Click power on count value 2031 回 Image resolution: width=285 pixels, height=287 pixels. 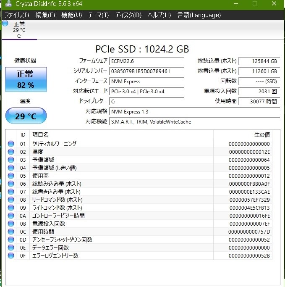coord(259,91)
